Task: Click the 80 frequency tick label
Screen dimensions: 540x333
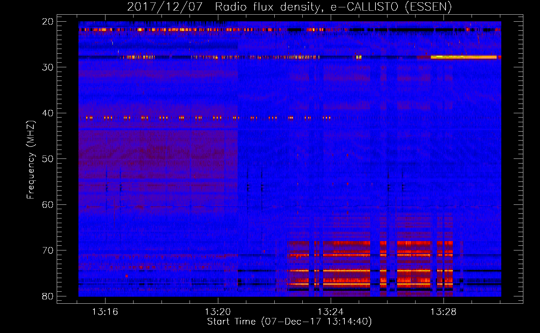Action: (x=48, y=296)
